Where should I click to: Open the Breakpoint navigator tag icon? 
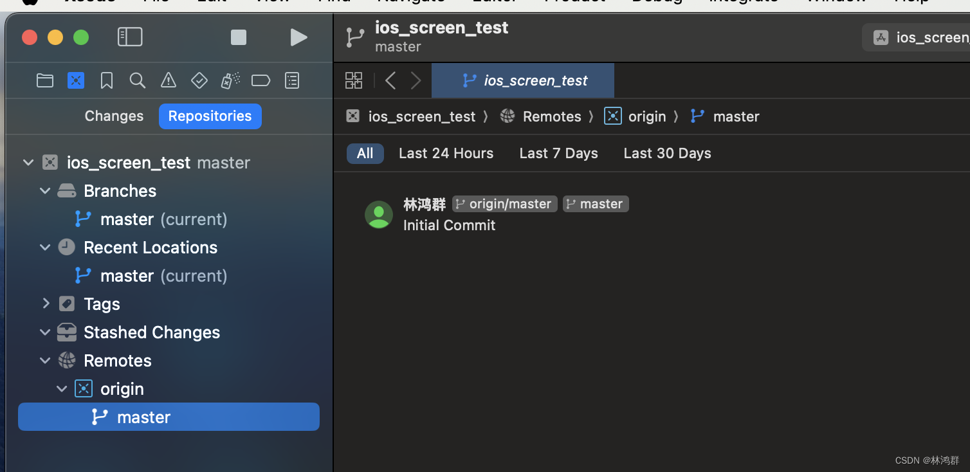[x=261, y=80]
